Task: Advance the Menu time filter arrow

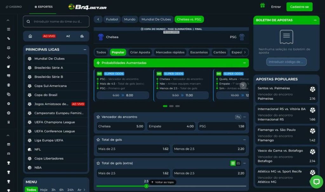Action: [x=84, y=190]
